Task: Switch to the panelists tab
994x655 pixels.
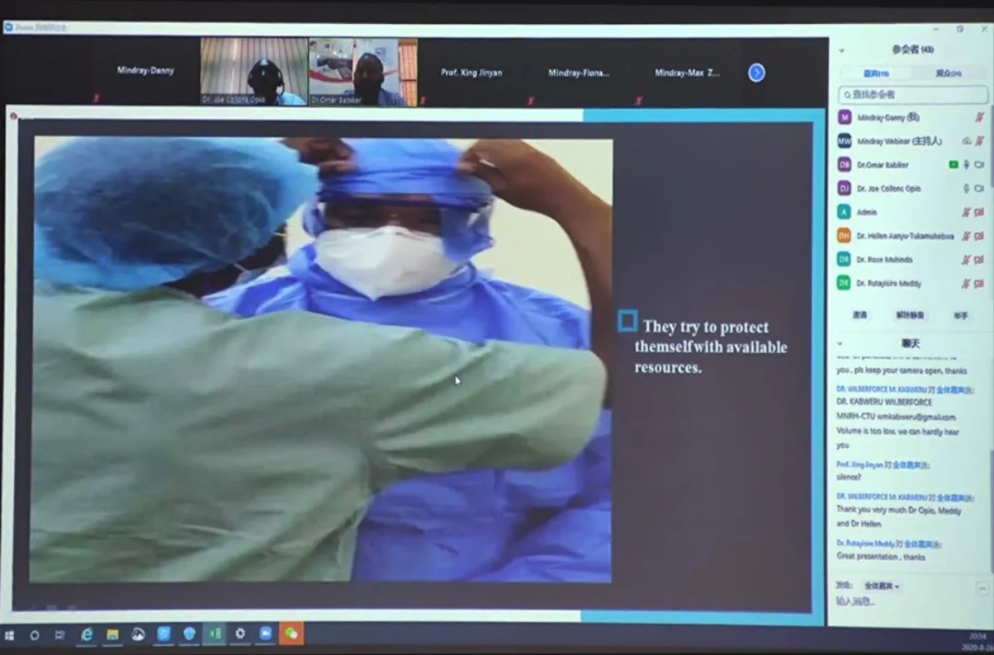Action: tap(875, 74)
